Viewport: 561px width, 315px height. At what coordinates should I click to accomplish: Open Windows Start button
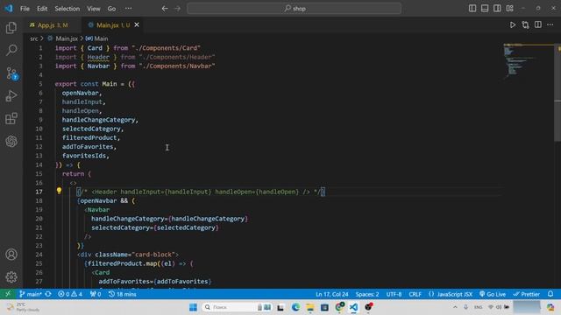[x=193, y=307]
